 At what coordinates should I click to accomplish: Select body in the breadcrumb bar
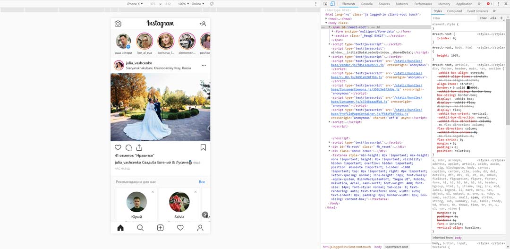(378, 247)
